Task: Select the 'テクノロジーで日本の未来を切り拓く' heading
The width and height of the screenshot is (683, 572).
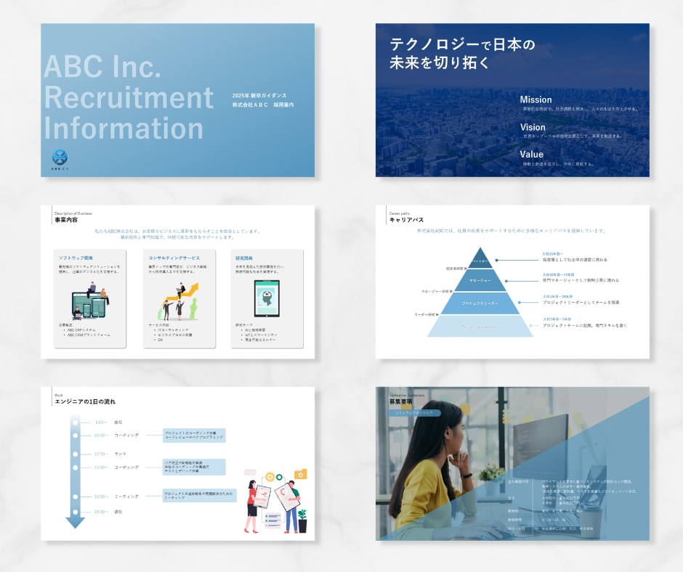Action: (461, 54)
